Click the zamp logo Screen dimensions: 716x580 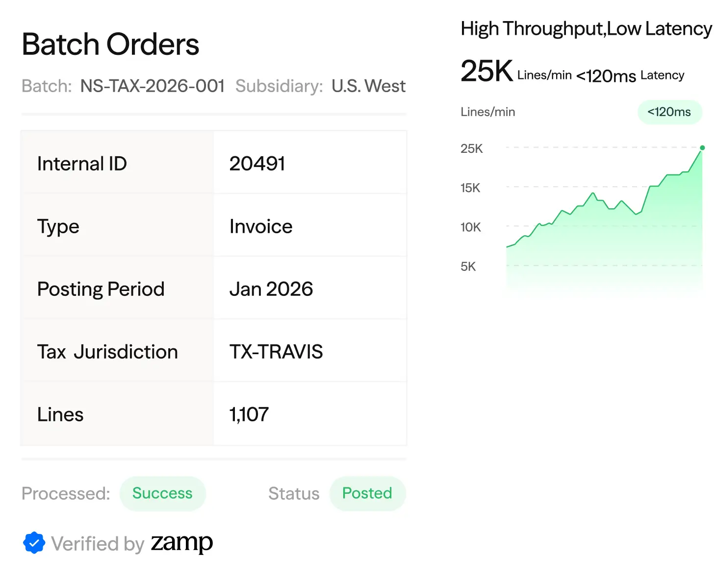click(181, 542)
